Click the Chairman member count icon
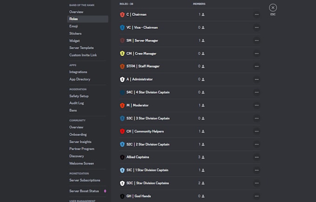Screen dimensions: 316x202 (x=203, y=14)
